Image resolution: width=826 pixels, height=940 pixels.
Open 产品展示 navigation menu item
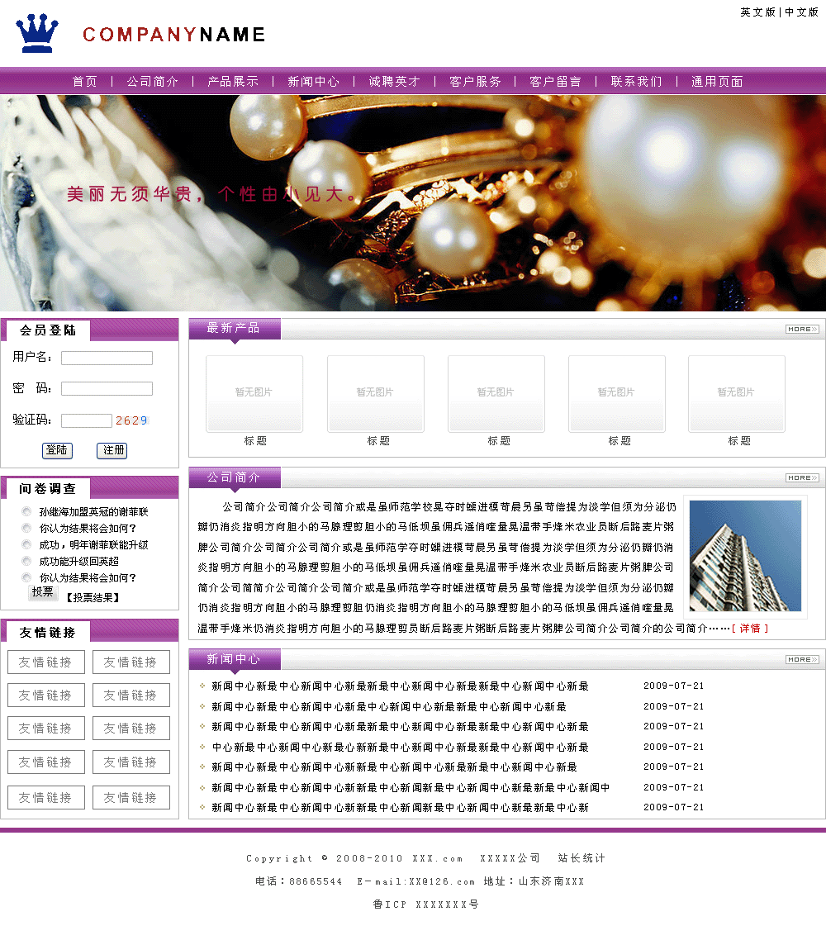point(233,82)
